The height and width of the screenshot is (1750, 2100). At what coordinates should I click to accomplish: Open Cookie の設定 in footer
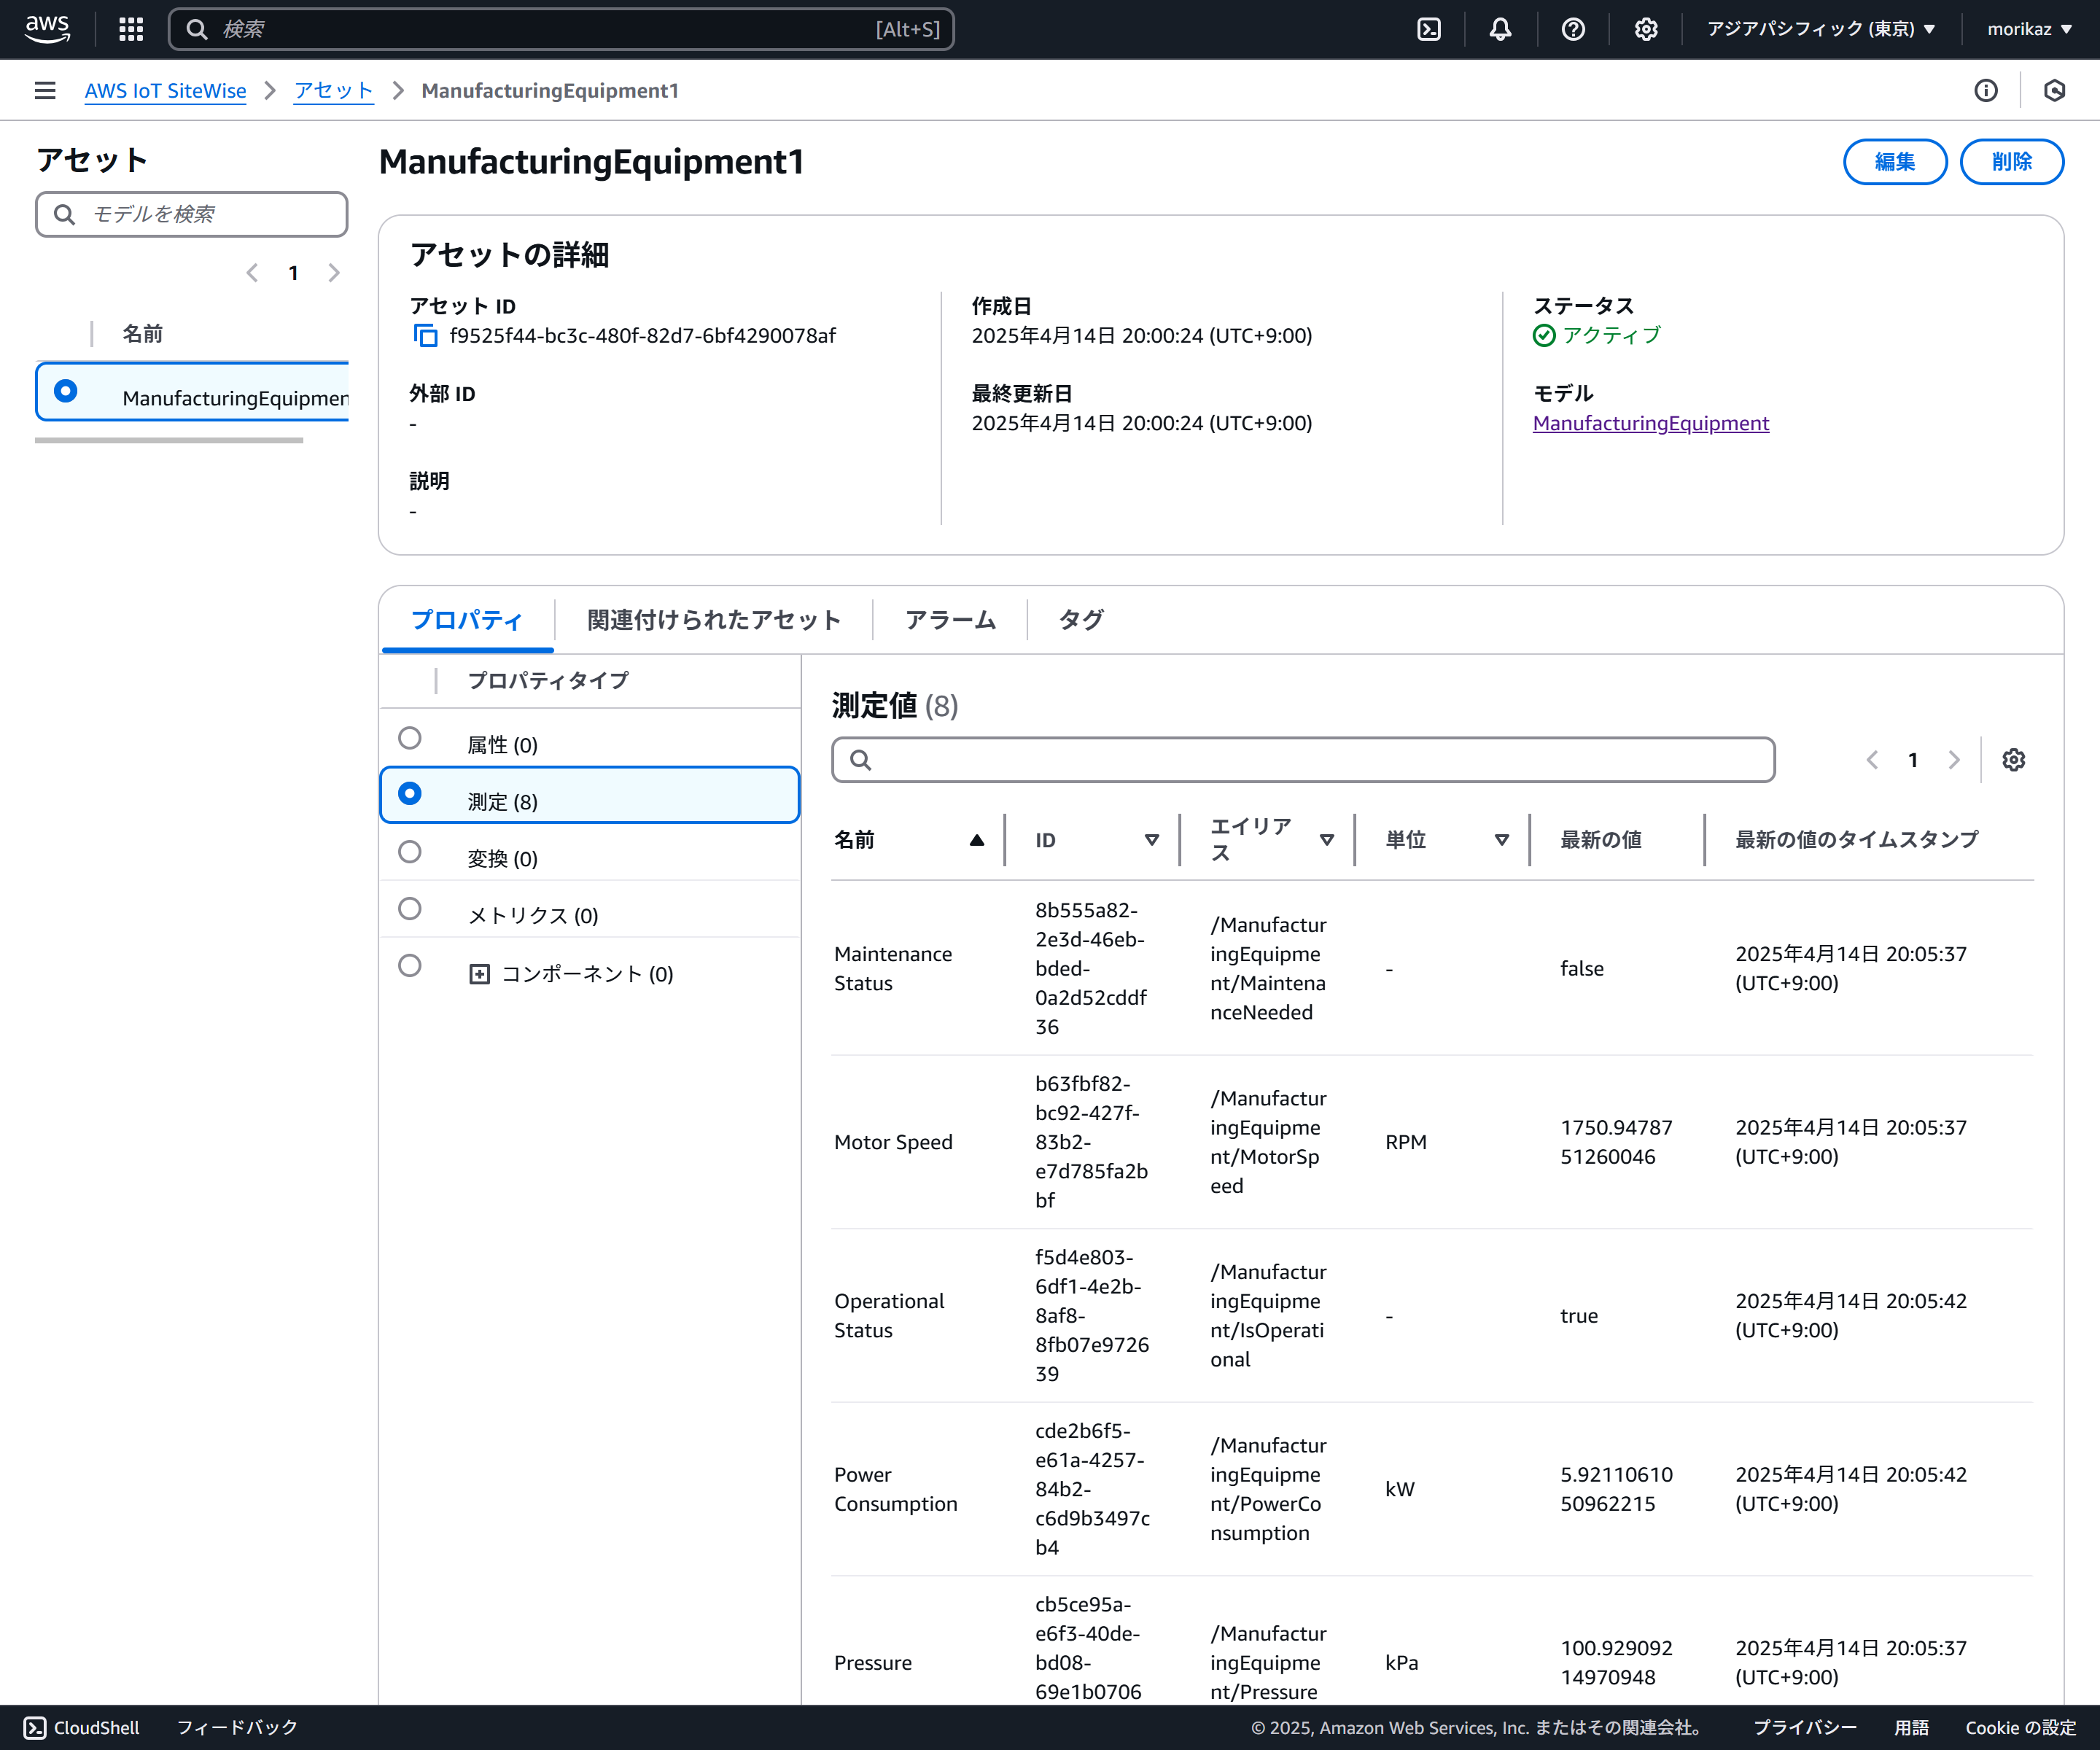click(2020, 1728)
